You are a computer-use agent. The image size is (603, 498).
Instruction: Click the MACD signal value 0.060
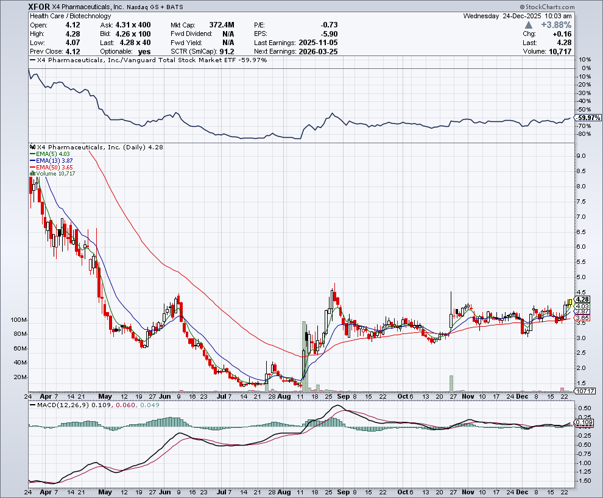coord(126,405)
